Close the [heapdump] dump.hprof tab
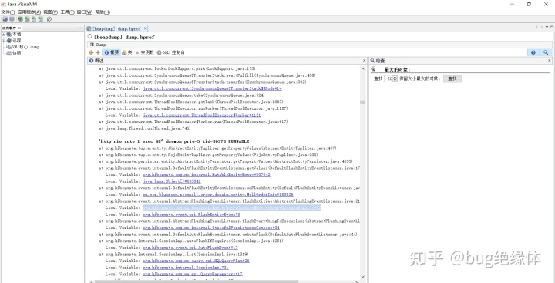Image resolution: width=555 pixels, height=283 pixels. point(145,28)
